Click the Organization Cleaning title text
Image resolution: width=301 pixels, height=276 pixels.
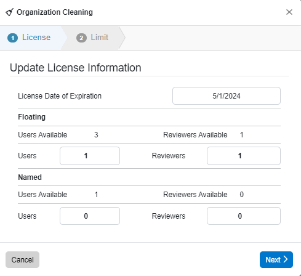(x=55, y=12)
